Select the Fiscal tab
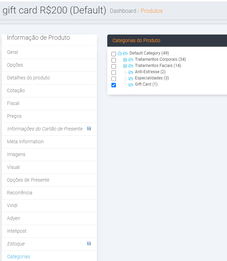 click(x=49, y=104)
